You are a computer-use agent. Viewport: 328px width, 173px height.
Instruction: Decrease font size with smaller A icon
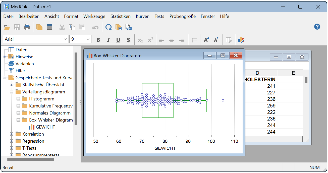coord(216,40)
